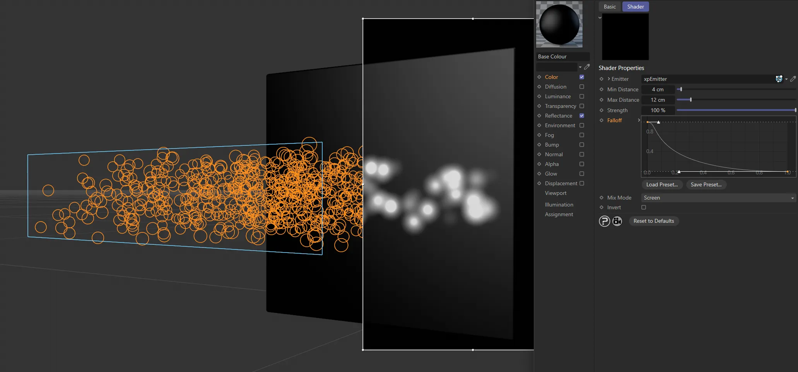Toggle the Invert checkbox
This screenshot has height=372, width=798.
[x=643, y=207]
